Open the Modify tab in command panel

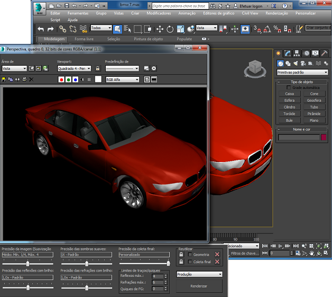pos(288,53)
